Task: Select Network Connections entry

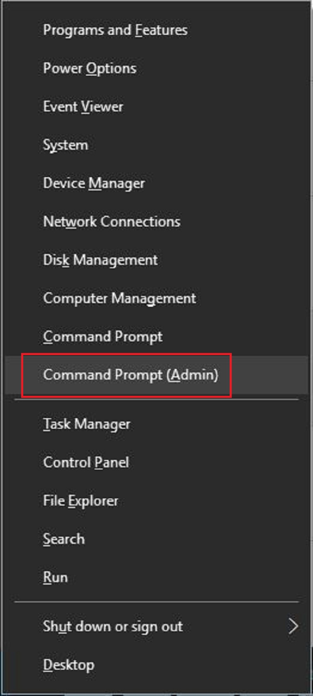Action: (112, 222)
